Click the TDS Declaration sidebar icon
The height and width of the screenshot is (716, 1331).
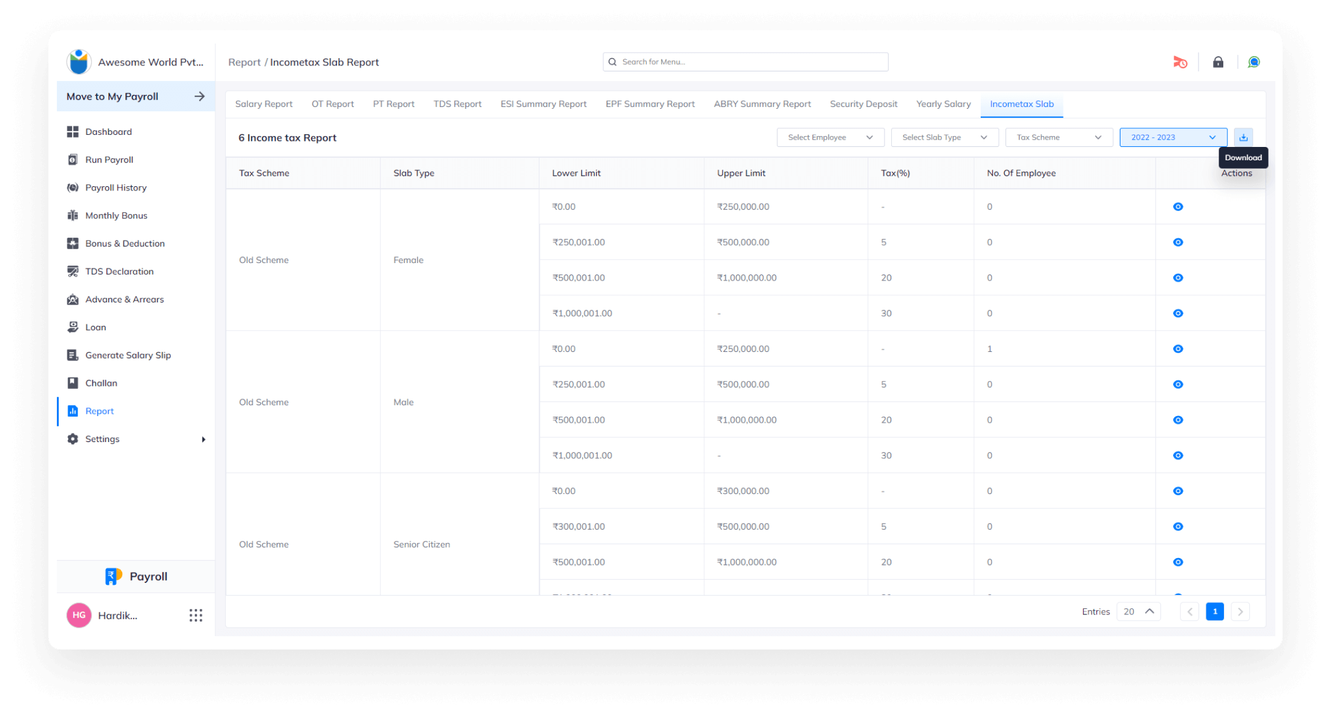coord(73,271)
